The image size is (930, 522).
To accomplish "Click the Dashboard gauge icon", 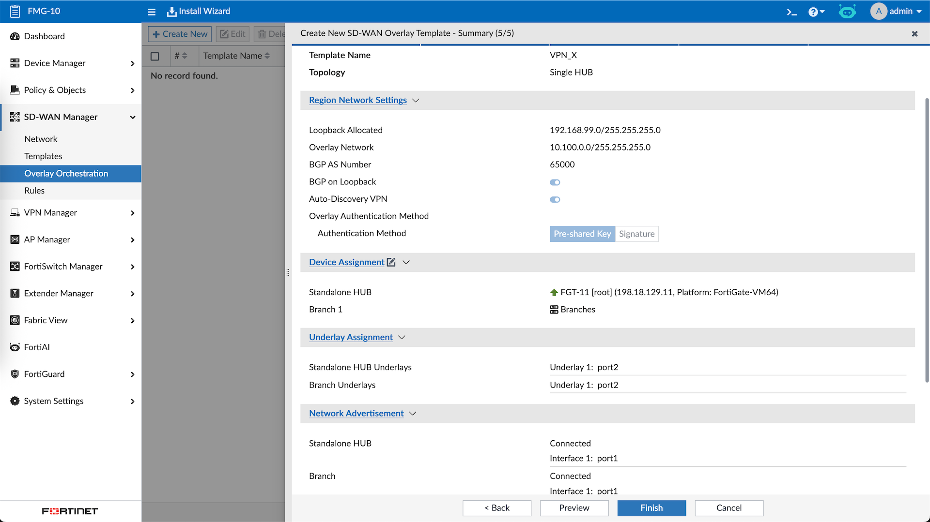I will [x=15, y=36].
